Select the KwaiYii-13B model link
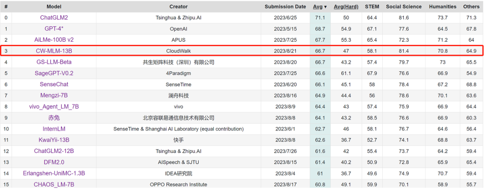 click(54, 140)
